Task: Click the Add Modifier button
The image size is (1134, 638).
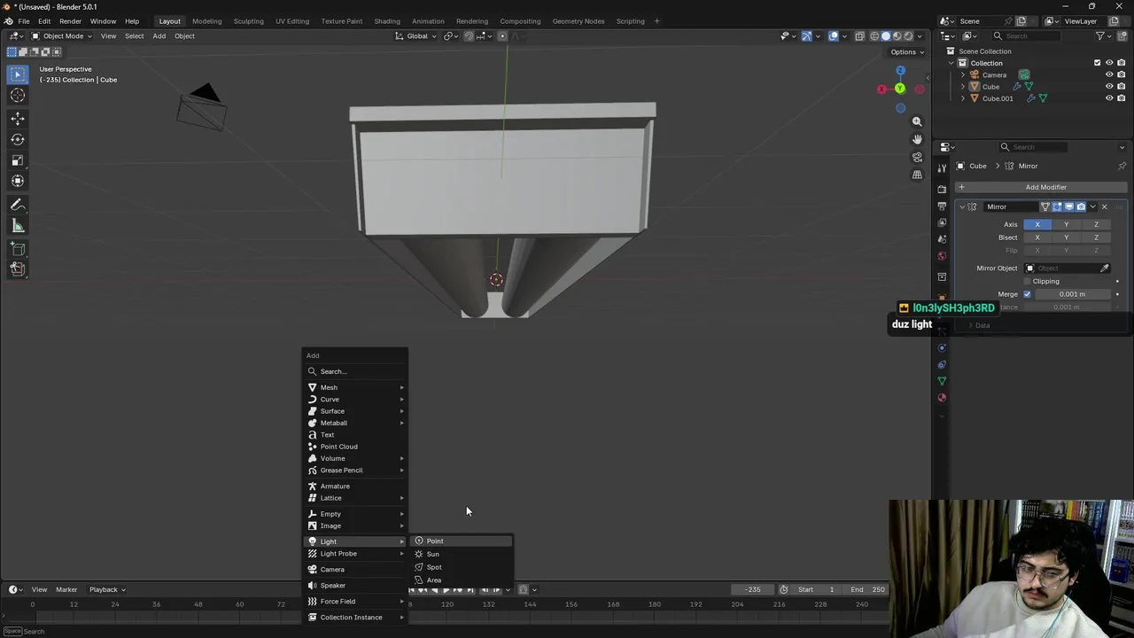Action: pyautogui.click(x=1040, y=187)
